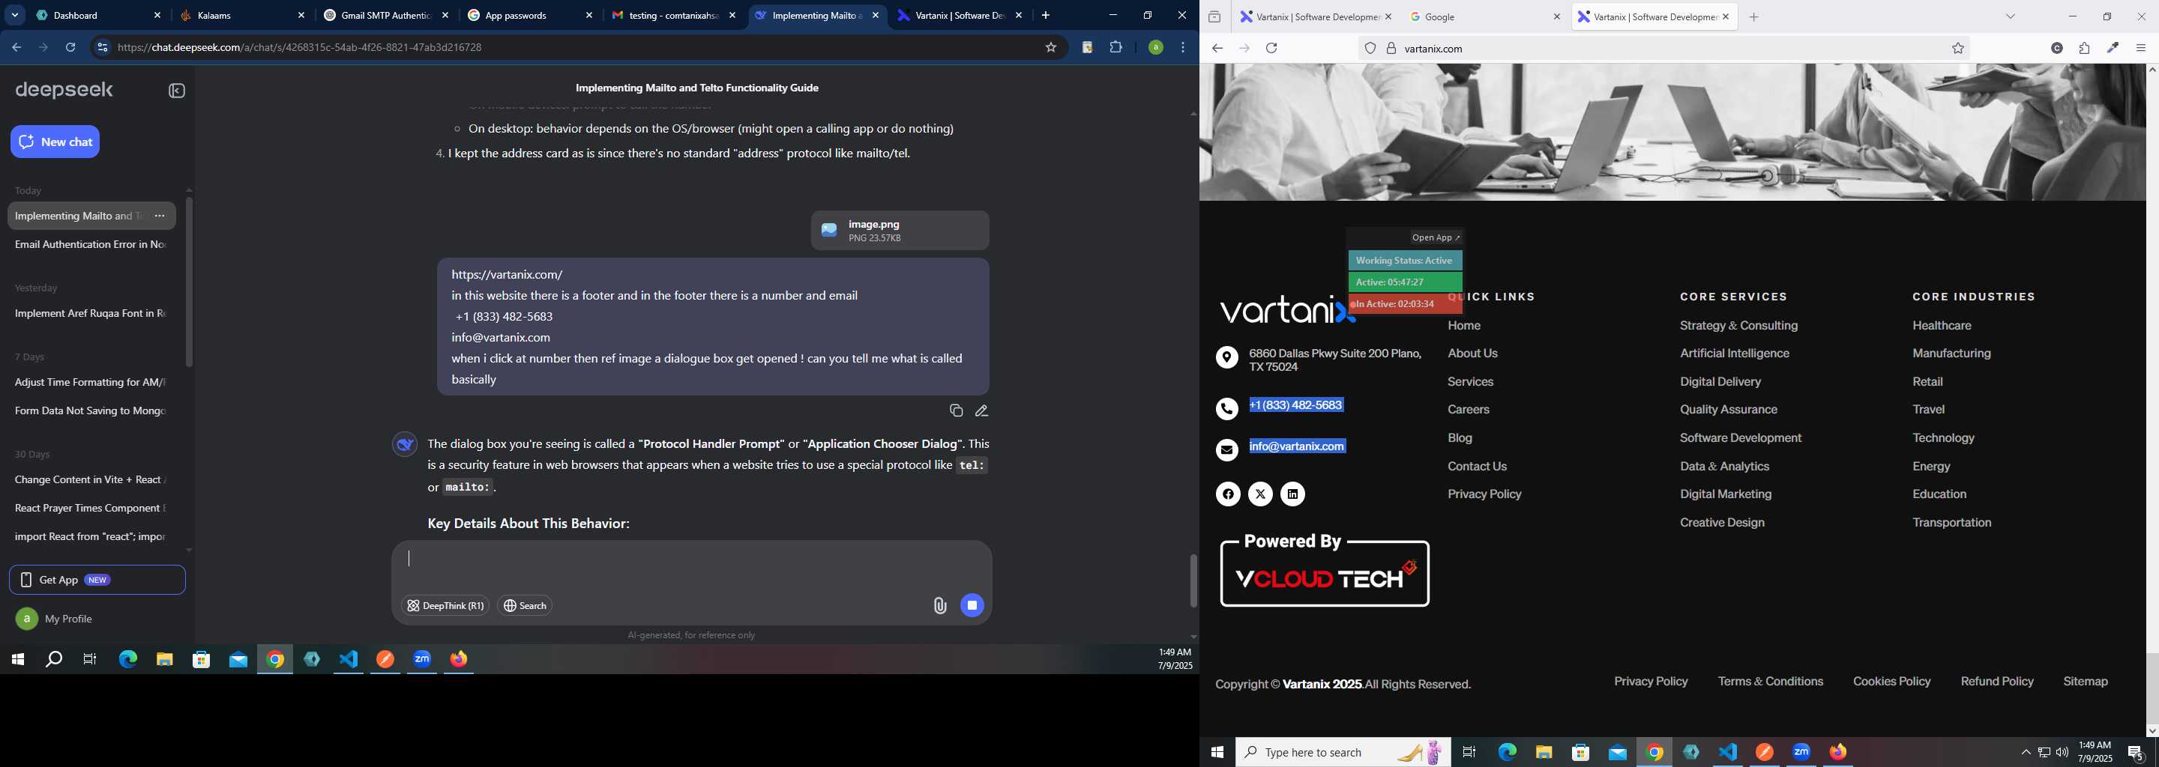Image resolution: width=2159 pixels, height=767 pixels.
Task: Click phone icon in Vartanix footer
Action: [1227, 409]
